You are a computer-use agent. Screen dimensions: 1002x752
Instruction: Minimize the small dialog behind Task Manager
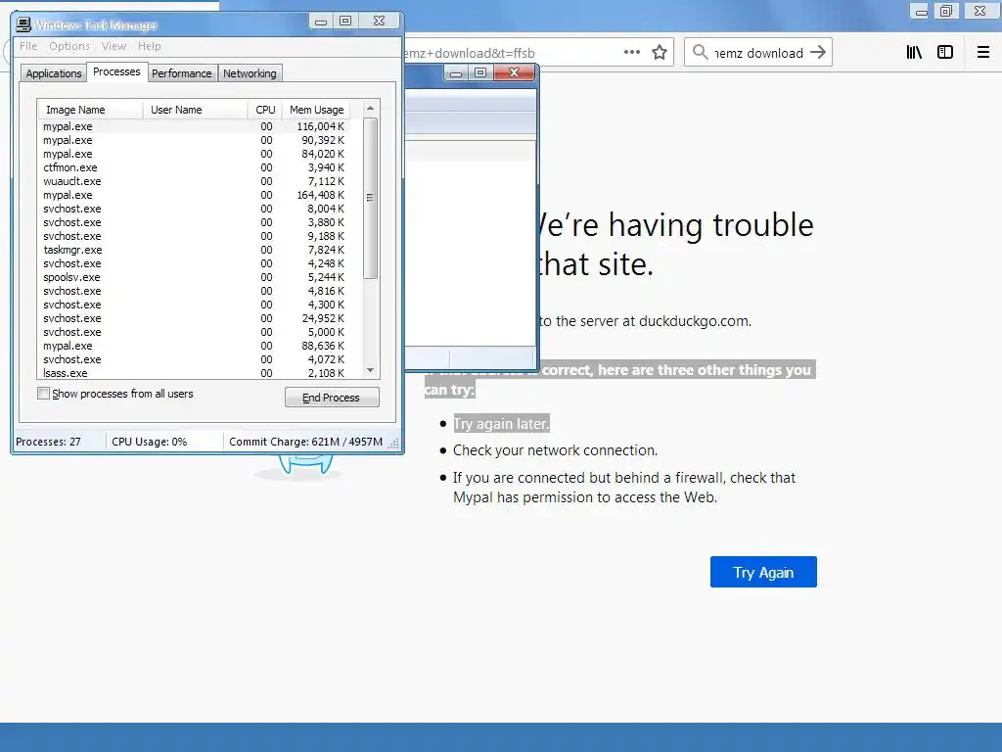pos(456,72)
